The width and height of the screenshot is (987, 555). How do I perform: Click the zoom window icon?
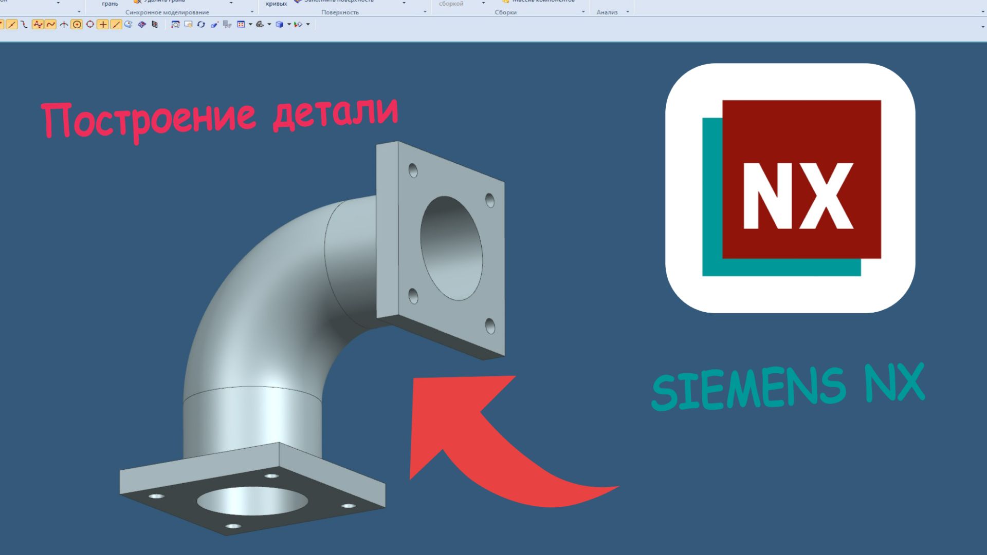[188, 24]
